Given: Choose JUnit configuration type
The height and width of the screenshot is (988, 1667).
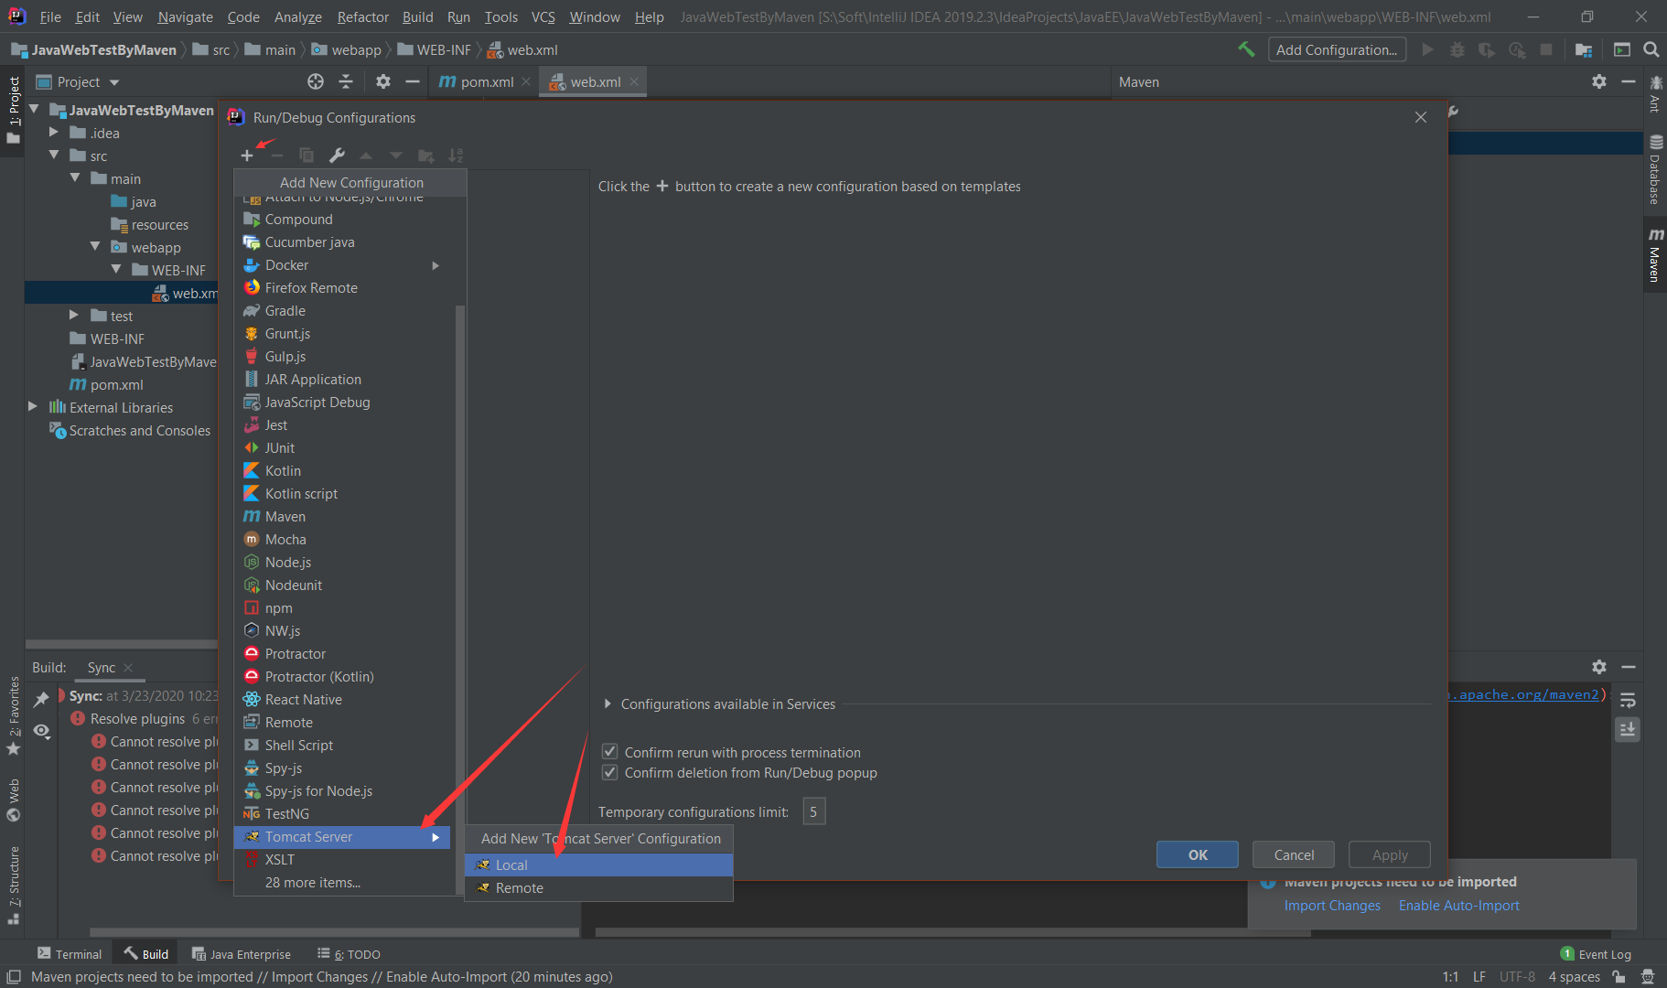Looking at the screenshot, I should tap(344, 447).
